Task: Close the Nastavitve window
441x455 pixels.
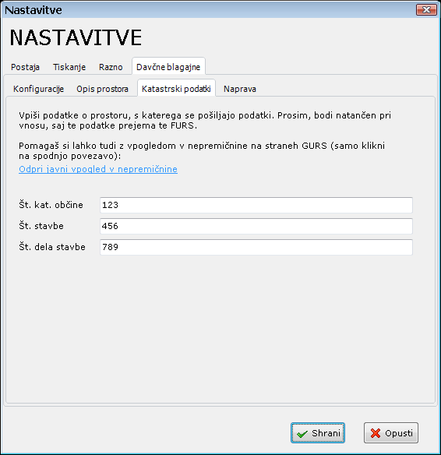Action: [x=426, y=10]
